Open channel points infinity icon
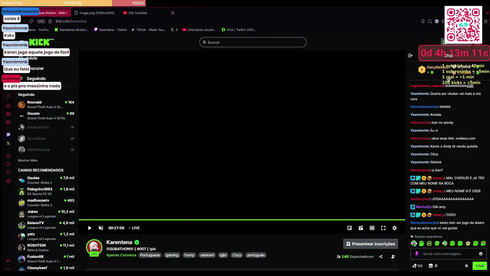490x276 pixels. [x=418, y=266]
